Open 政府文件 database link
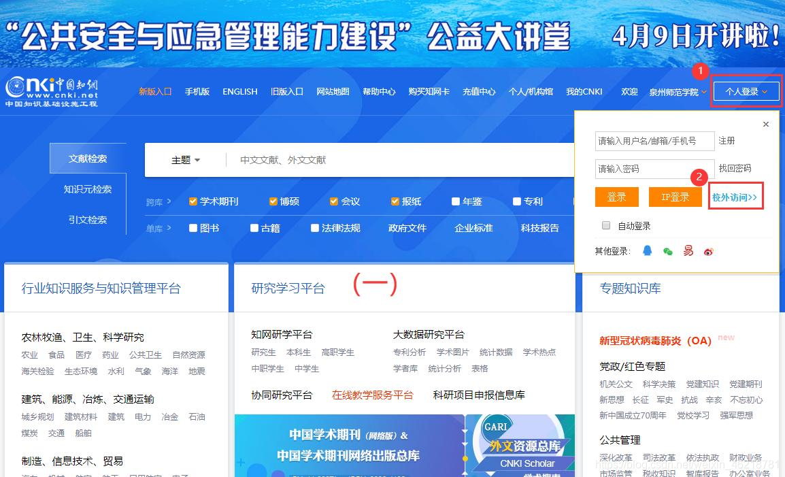 (407, 228)
